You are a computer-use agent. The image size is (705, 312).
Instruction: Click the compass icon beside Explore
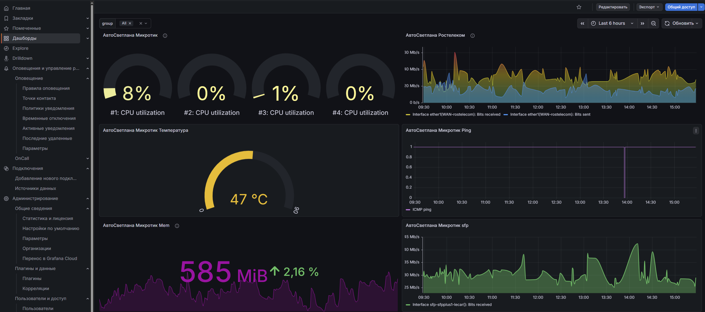pos(6,48)
